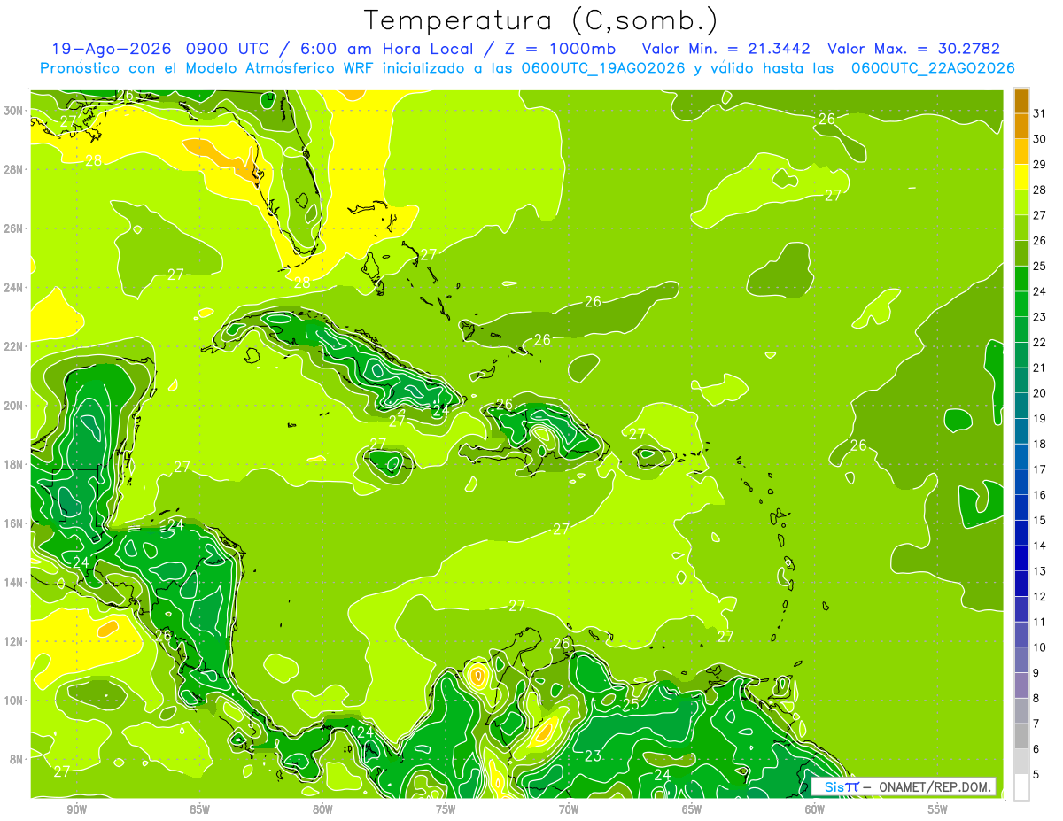Click the legend value 31
The height and width of the screenshot is (821, 1063).
(x=1040, y=113)
